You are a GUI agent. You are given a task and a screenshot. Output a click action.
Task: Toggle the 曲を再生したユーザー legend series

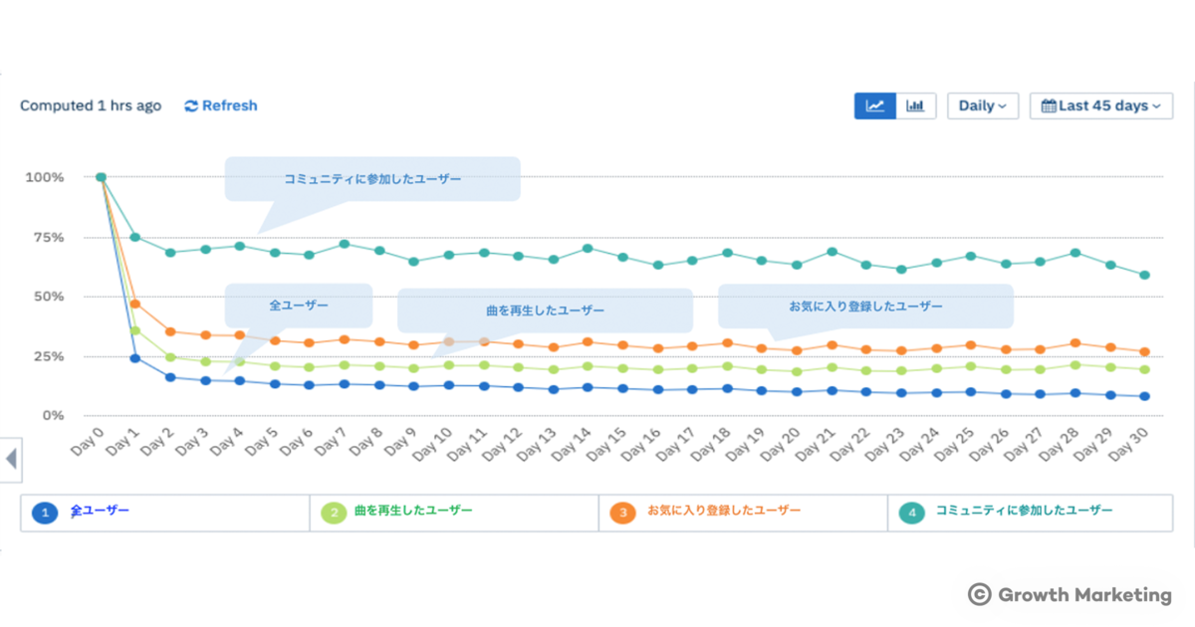[x=413, y=511]
